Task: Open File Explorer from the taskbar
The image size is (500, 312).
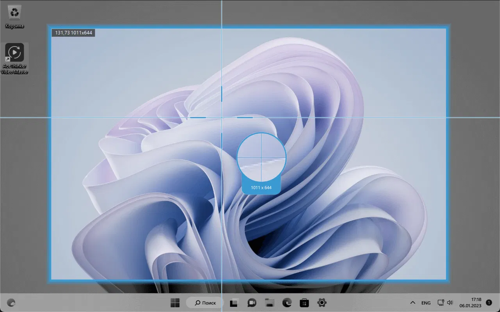Action: click(269, 303)
